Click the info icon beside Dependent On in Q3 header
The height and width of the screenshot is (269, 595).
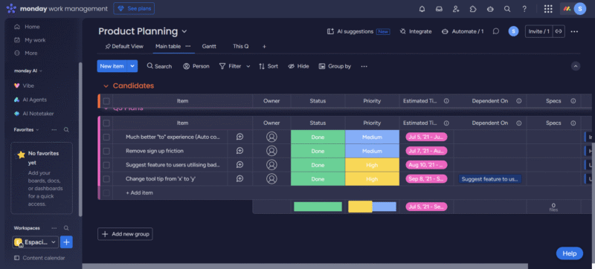pos(518,123)
